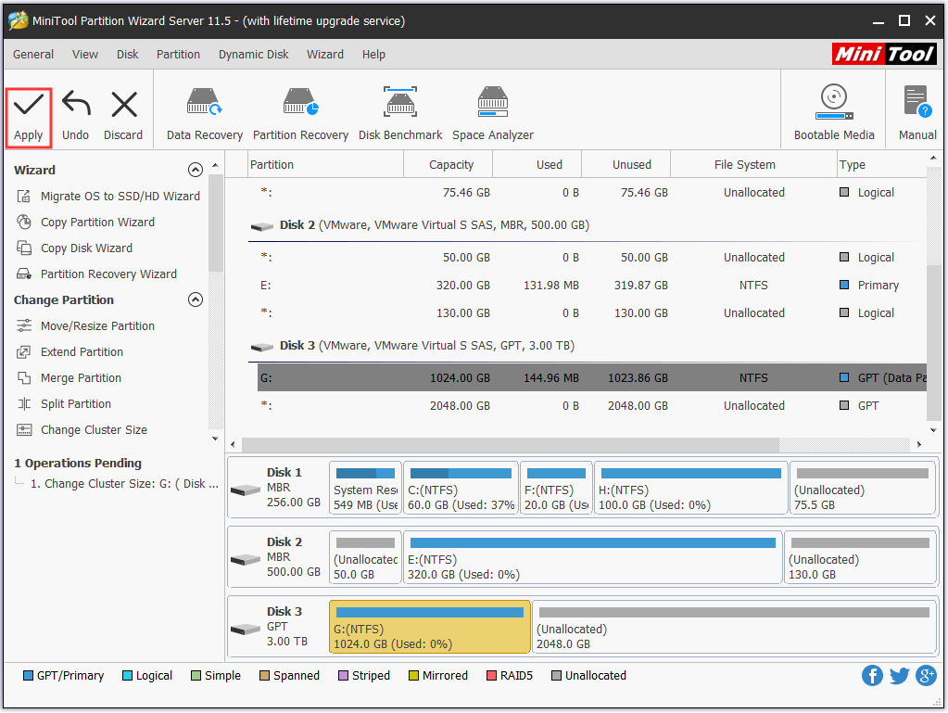Screen dimensions: 948x713
Task: Open the Disk menu
Action: (128, 55)
